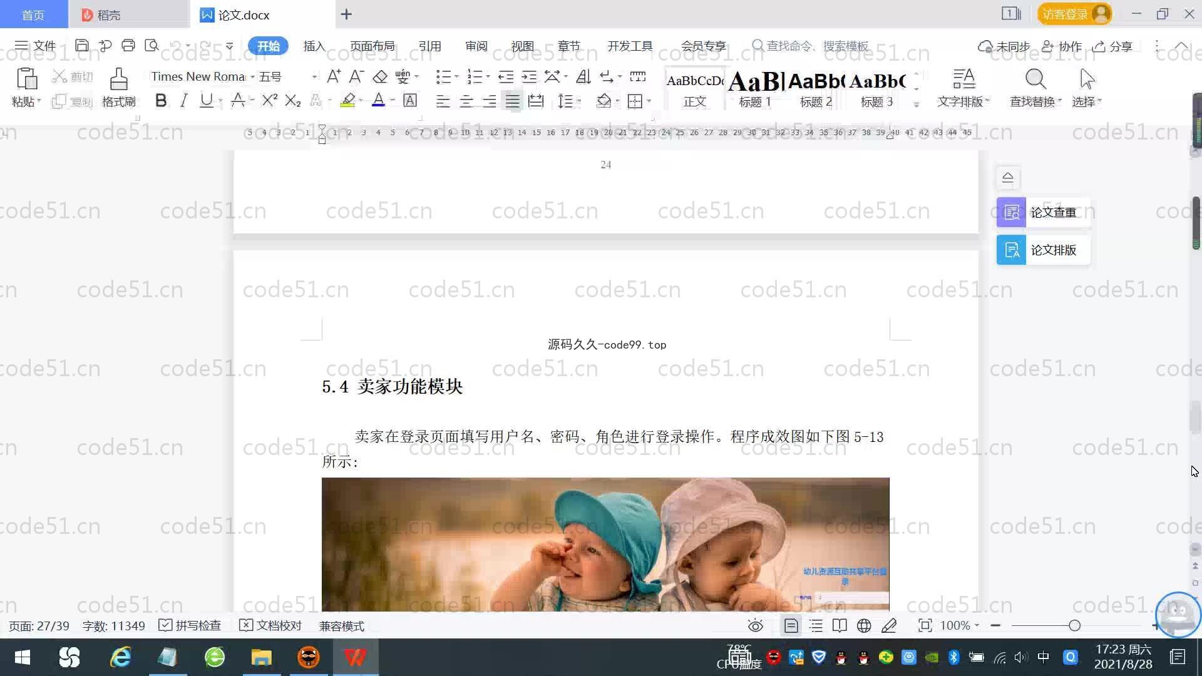Click distributed alignment icon
Screen dimensions: 1202x676
point(536,101)
